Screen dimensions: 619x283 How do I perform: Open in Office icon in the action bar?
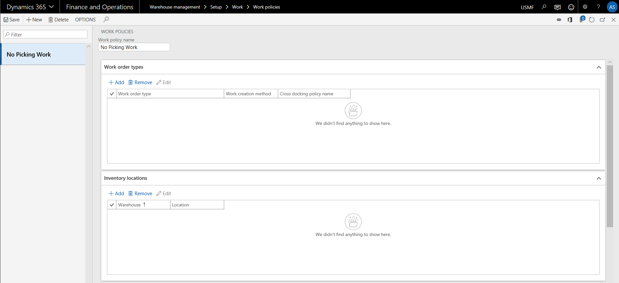tap(570, 20)
